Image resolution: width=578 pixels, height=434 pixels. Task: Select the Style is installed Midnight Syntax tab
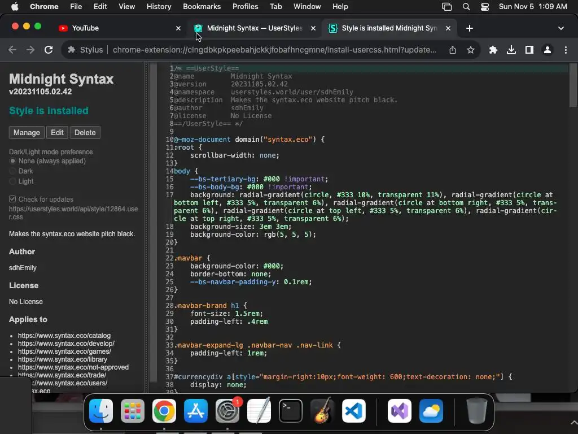(x=389, y=28)
